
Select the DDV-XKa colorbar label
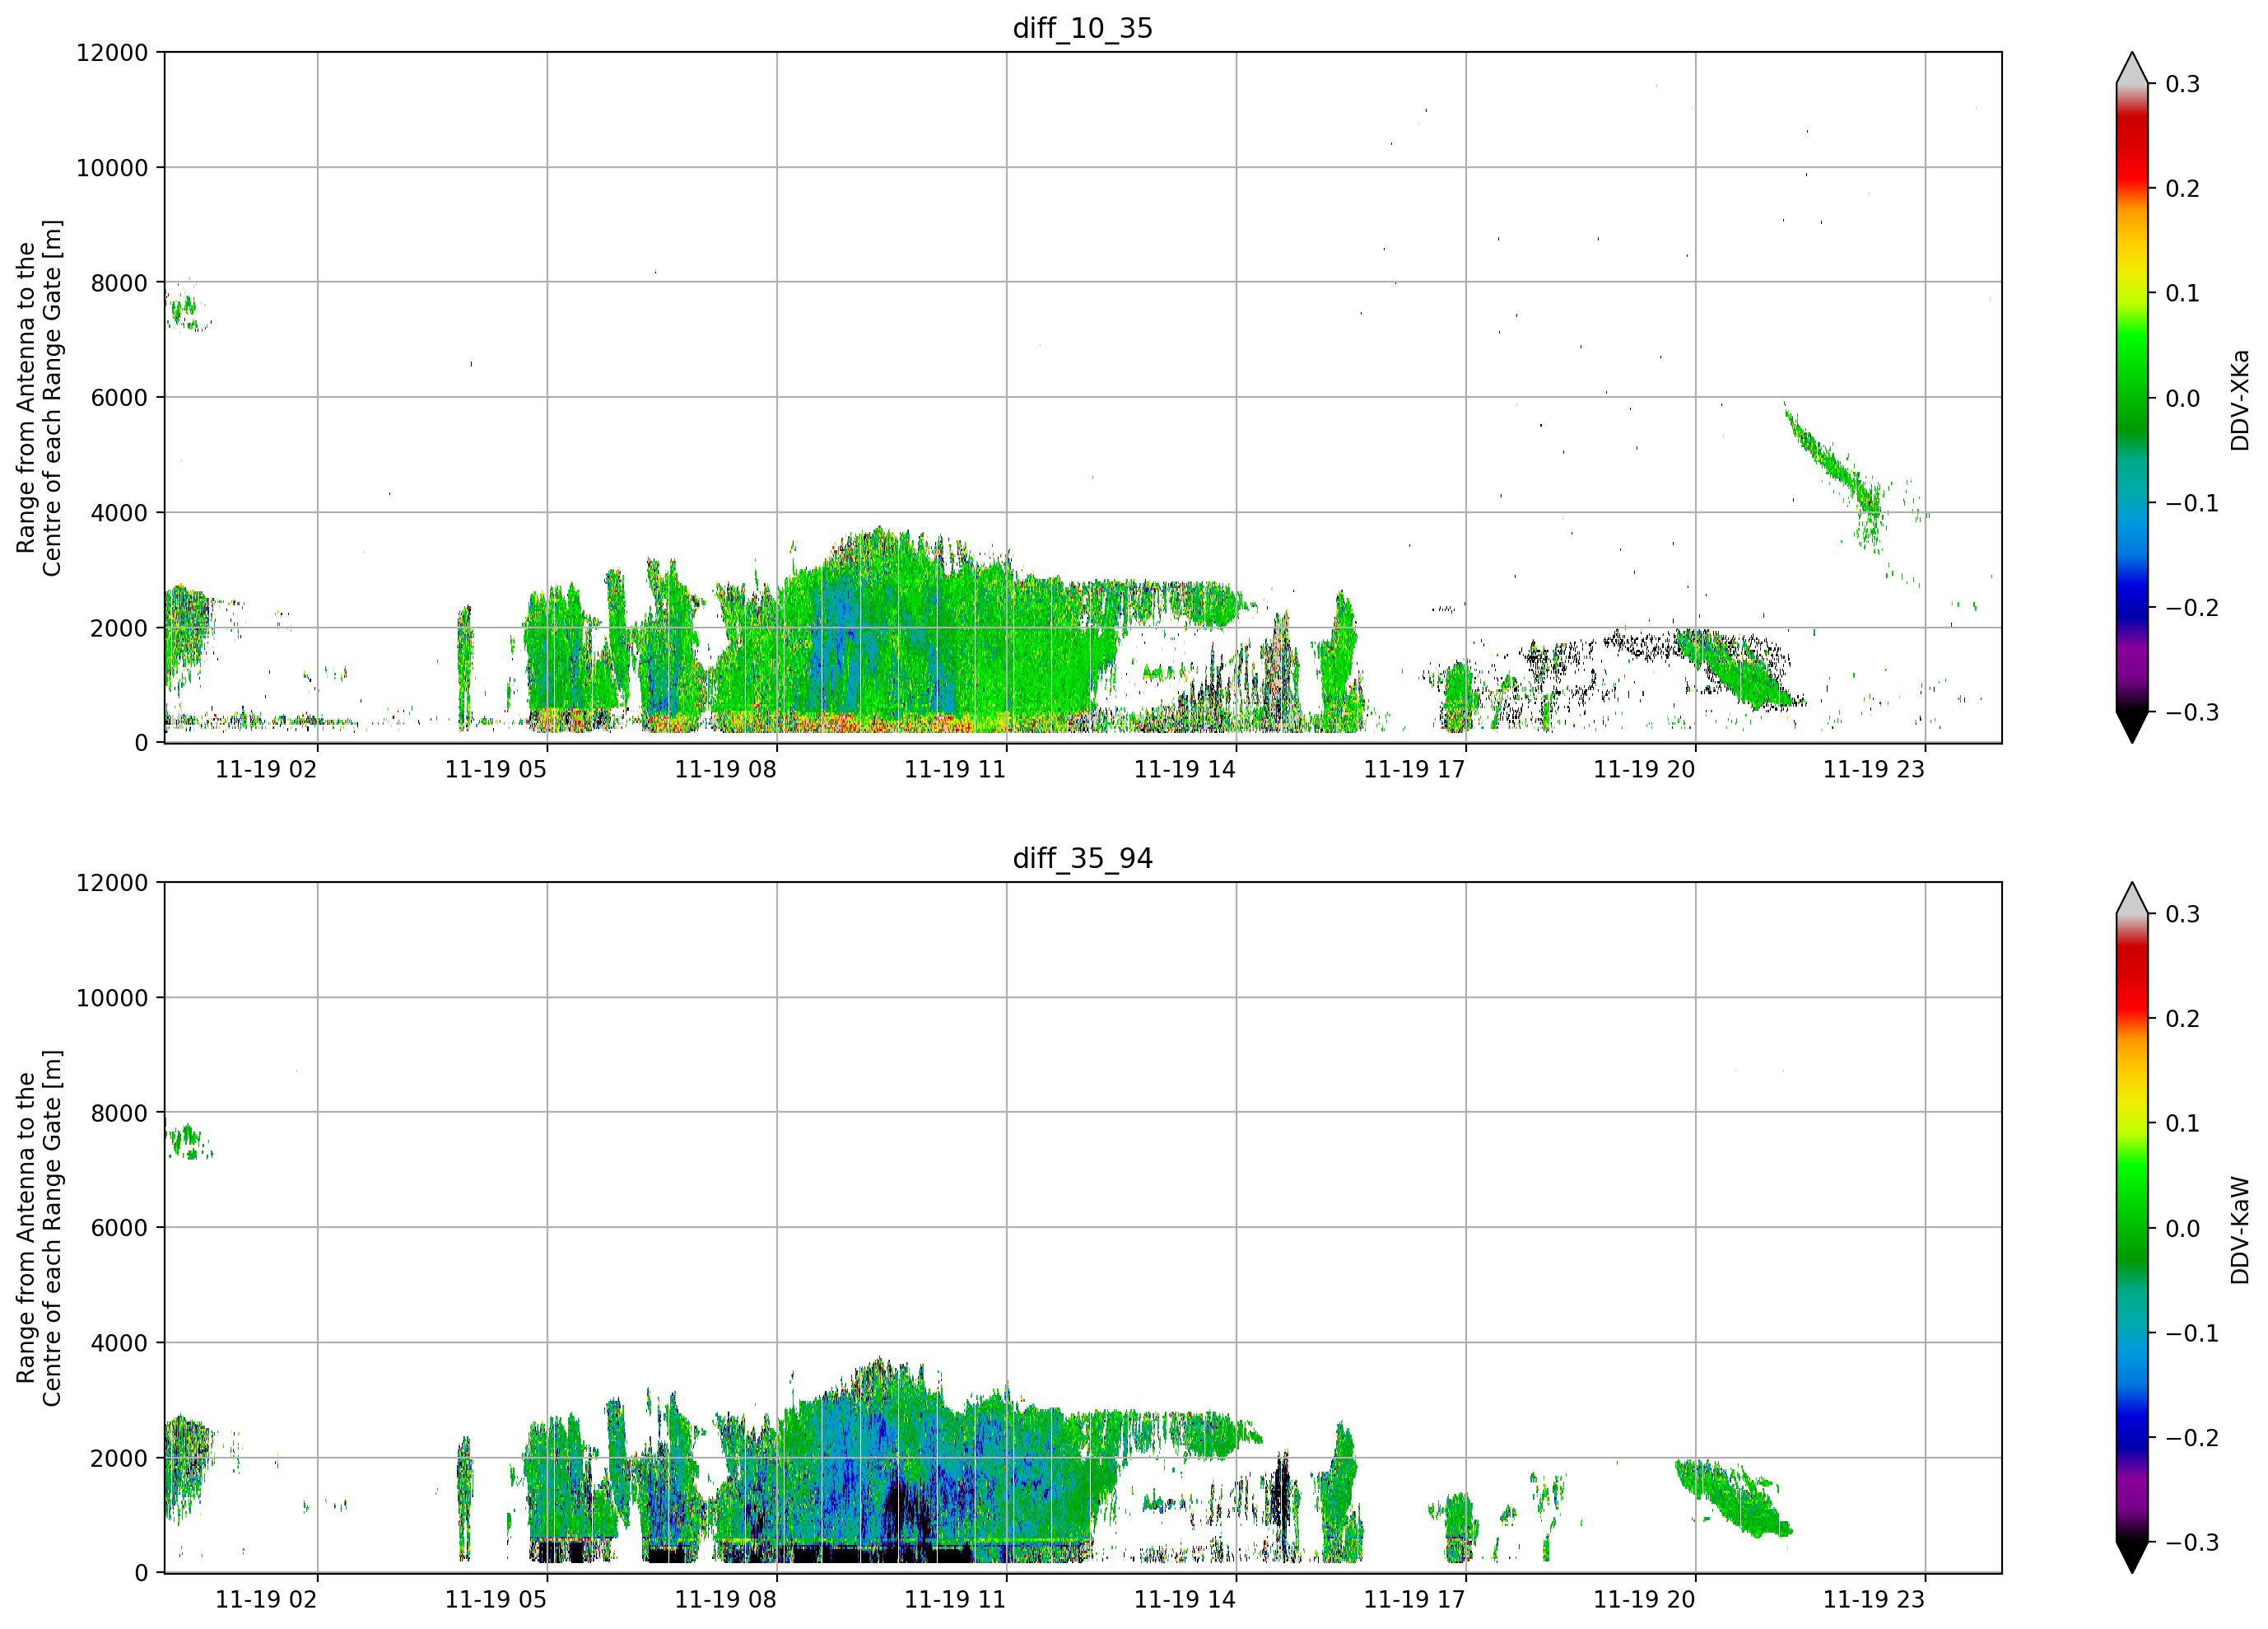pos(2240,399)
